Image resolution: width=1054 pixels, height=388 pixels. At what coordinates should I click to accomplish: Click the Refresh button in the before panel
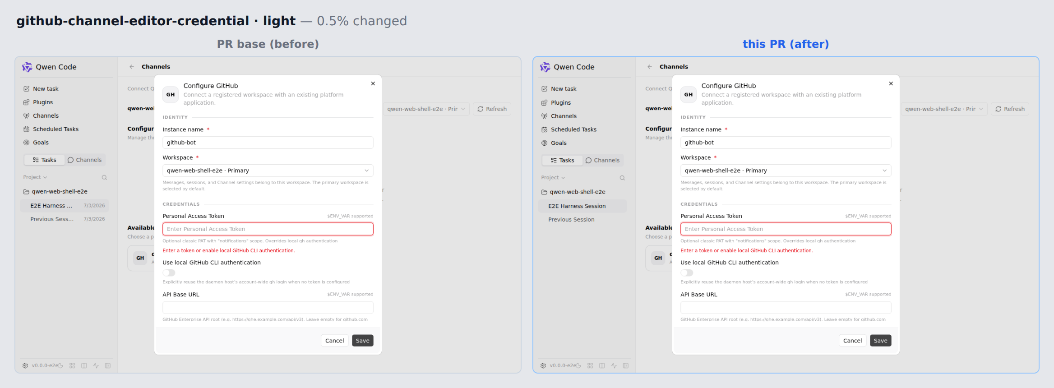[492, 109]
